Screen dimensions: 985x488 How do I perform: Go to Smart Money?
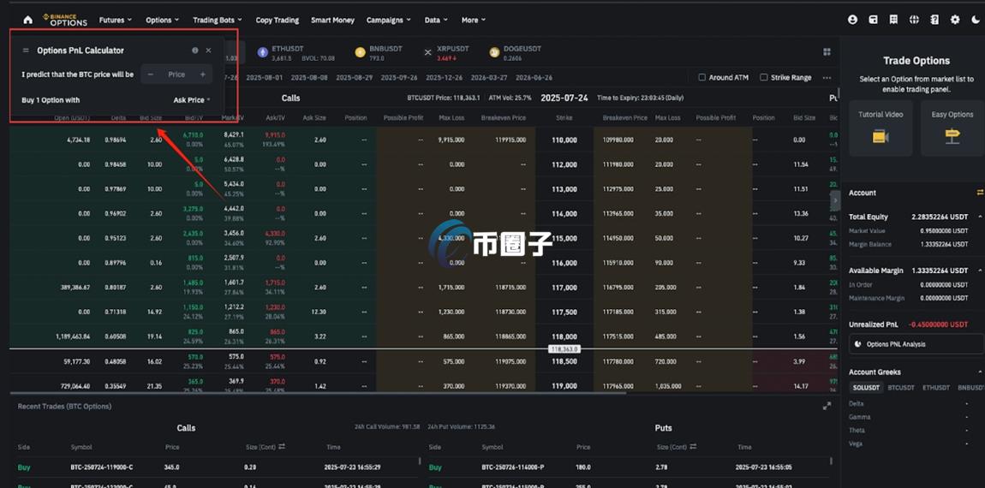tap(332, 20)
